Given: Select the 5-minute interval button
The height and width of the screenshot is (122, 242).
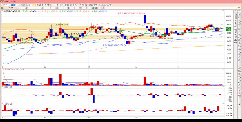Looking at the screenshot, I should pos(63,5).
